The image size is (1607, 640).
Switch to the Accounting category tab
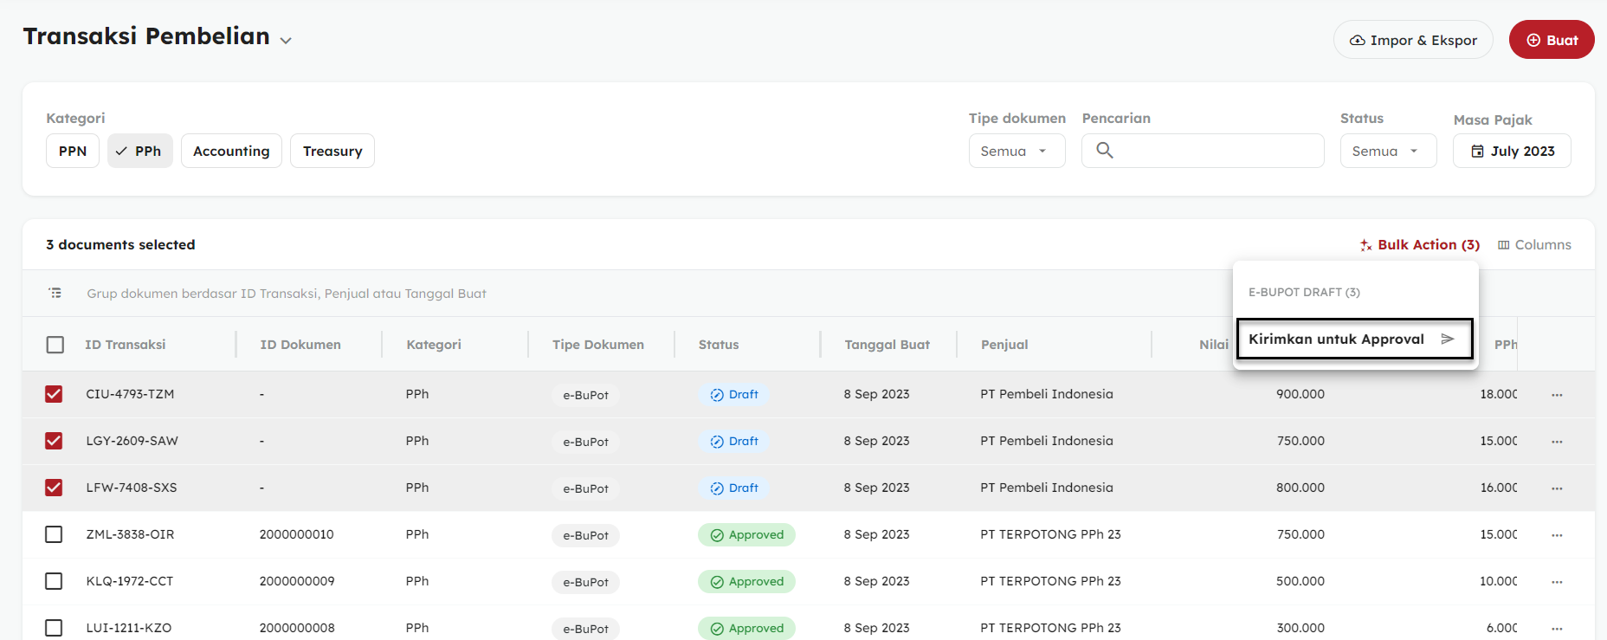231,151
